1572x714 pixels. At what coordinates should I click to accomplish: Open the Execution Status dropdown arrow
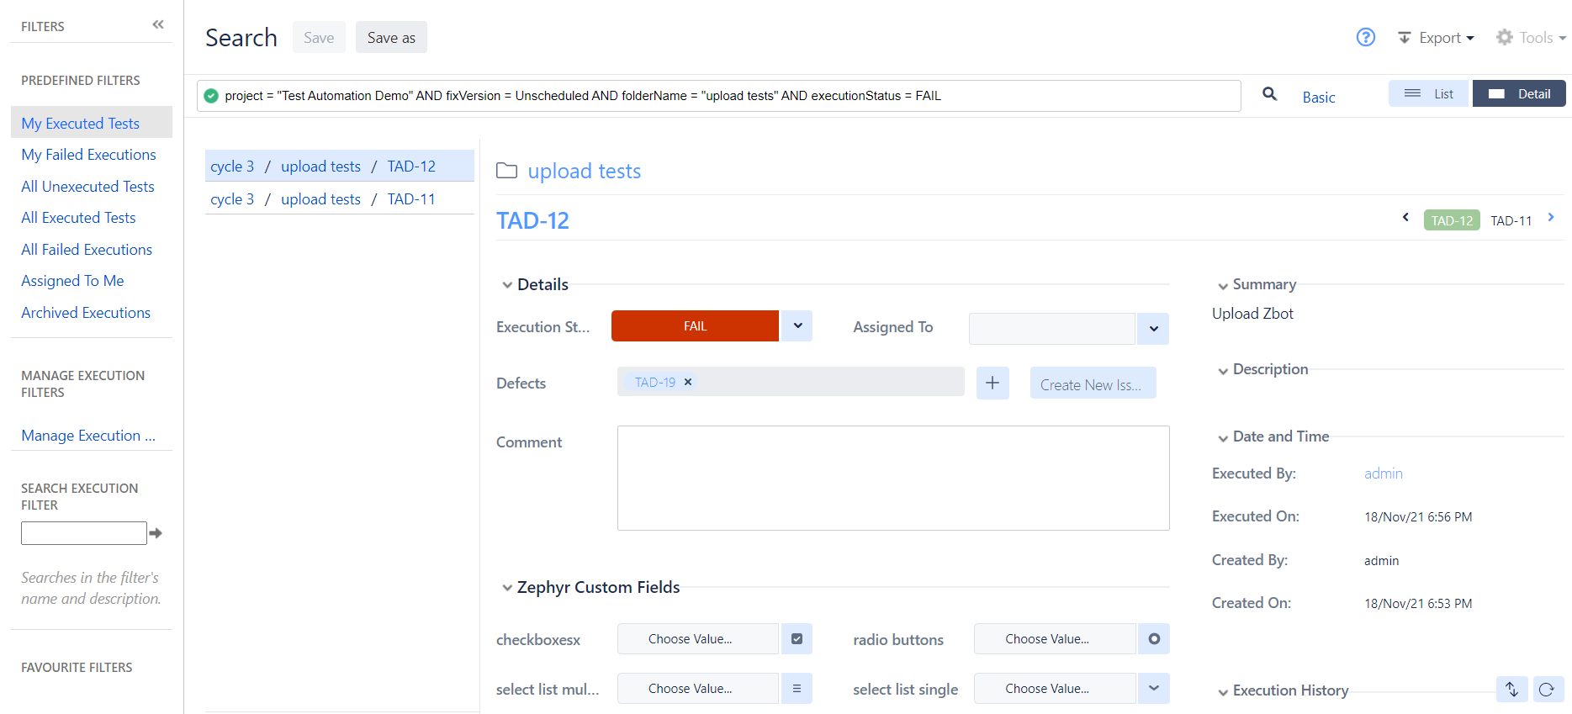(797, 326)
